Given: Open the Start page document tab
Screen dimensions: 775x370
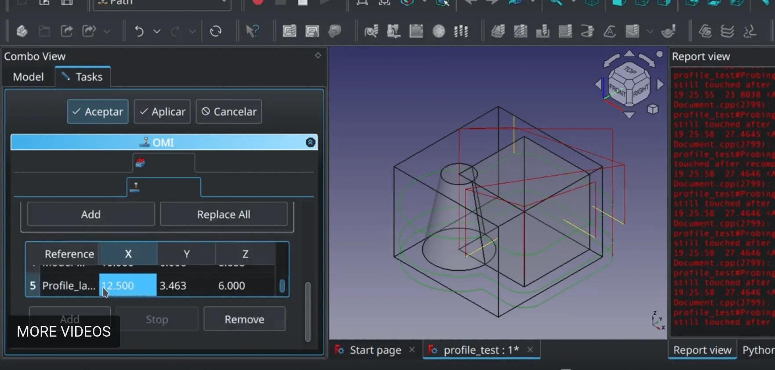Looking at the screenshot, I should coord(375,350).
